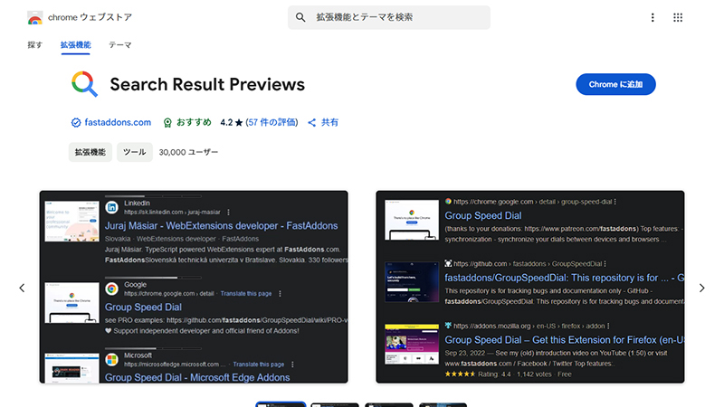Switch to the 探す tab
724x407 pixels.
35,44
